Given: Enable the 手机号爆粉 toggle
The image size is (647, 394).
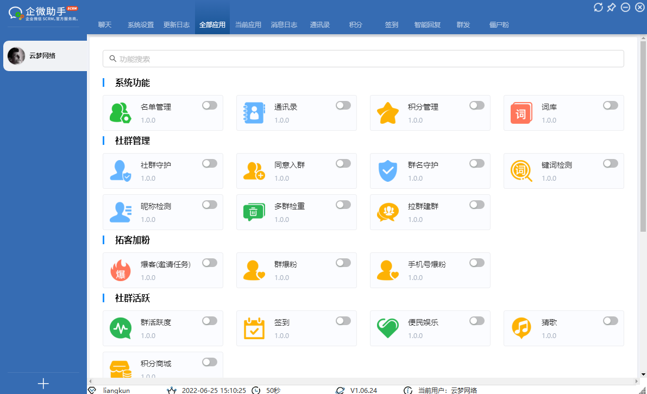Looking at the screenshot, I should point(476,263).
